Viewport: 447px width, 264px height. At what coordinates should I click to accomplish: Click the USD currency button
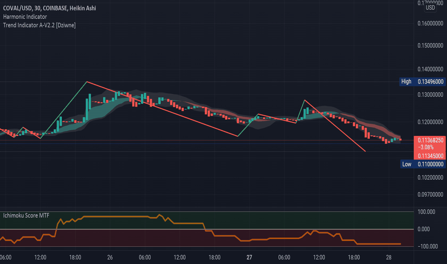pyautogui.click(x=430, y=7)
